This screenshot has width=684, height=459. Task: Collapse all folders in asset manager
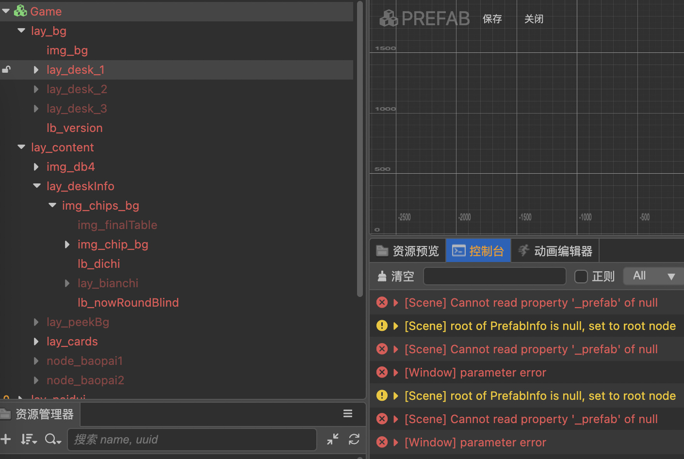tap(333, 439)
